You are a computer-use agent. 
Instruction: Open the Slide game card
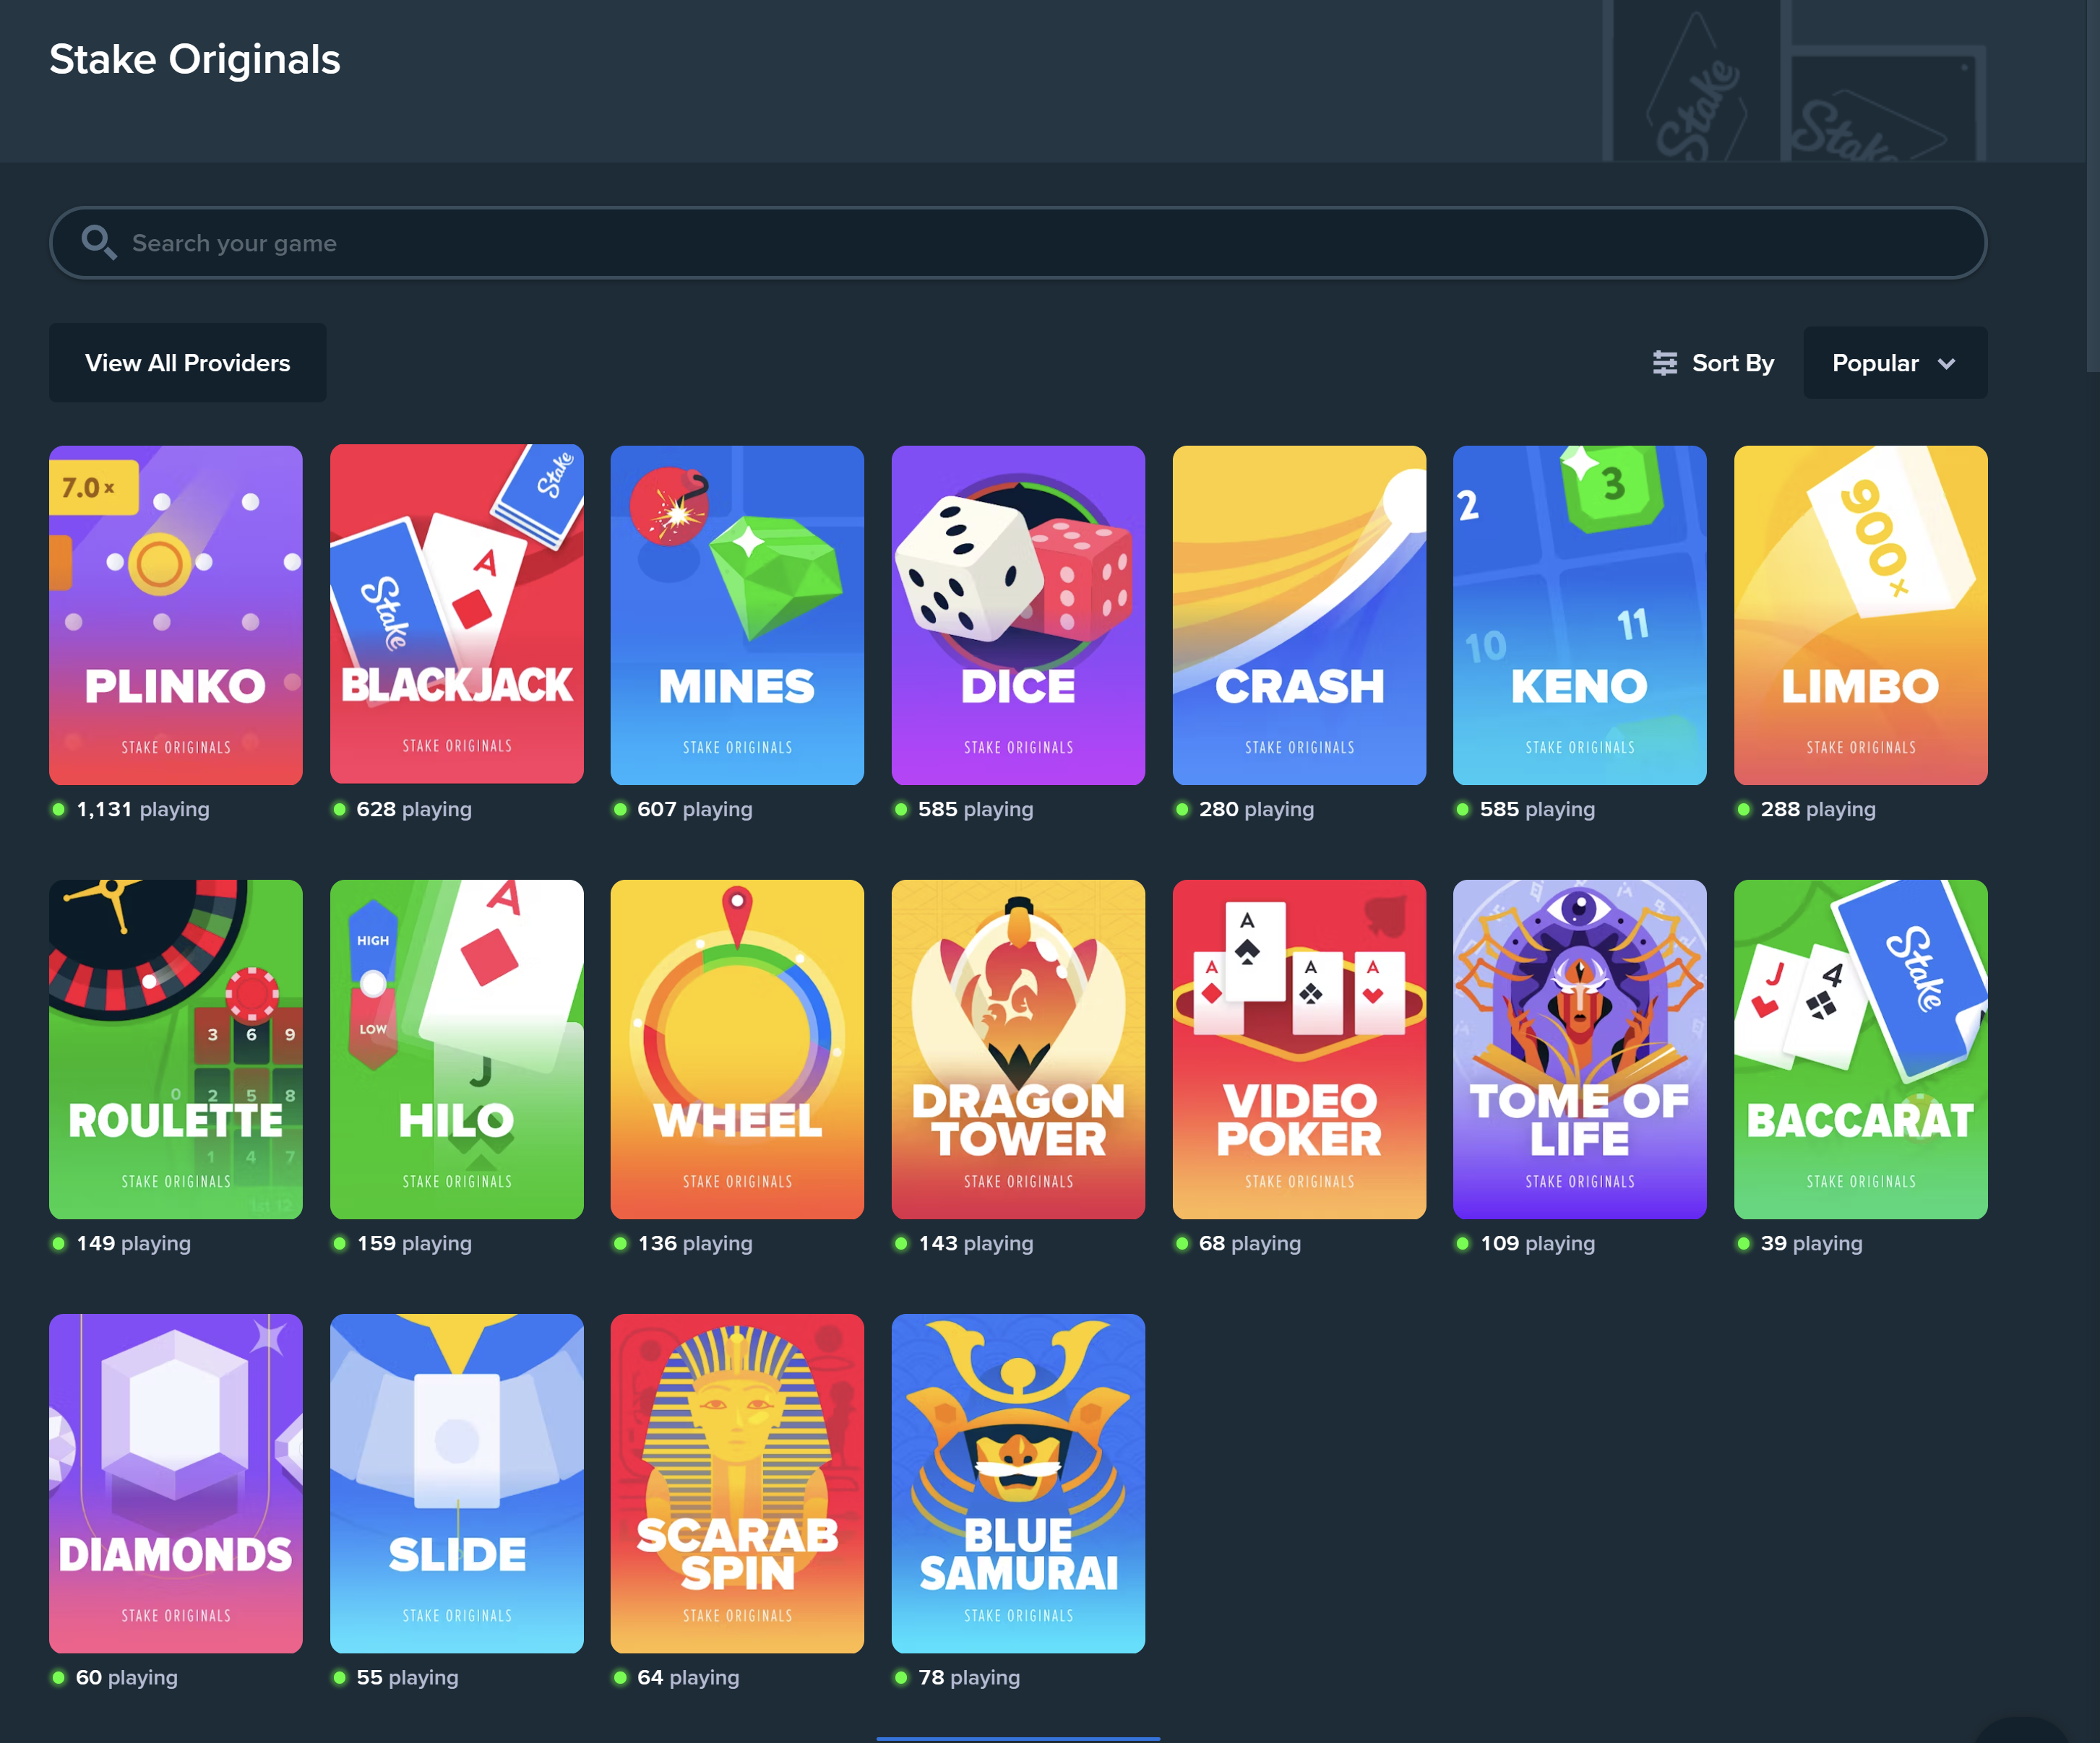457,1483
